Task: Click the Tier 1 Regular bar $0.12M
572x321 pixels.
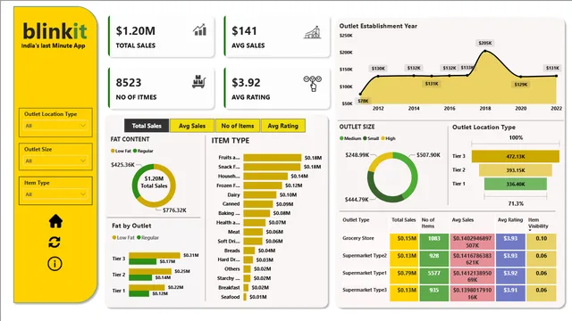Action: [x=139, y=293]
